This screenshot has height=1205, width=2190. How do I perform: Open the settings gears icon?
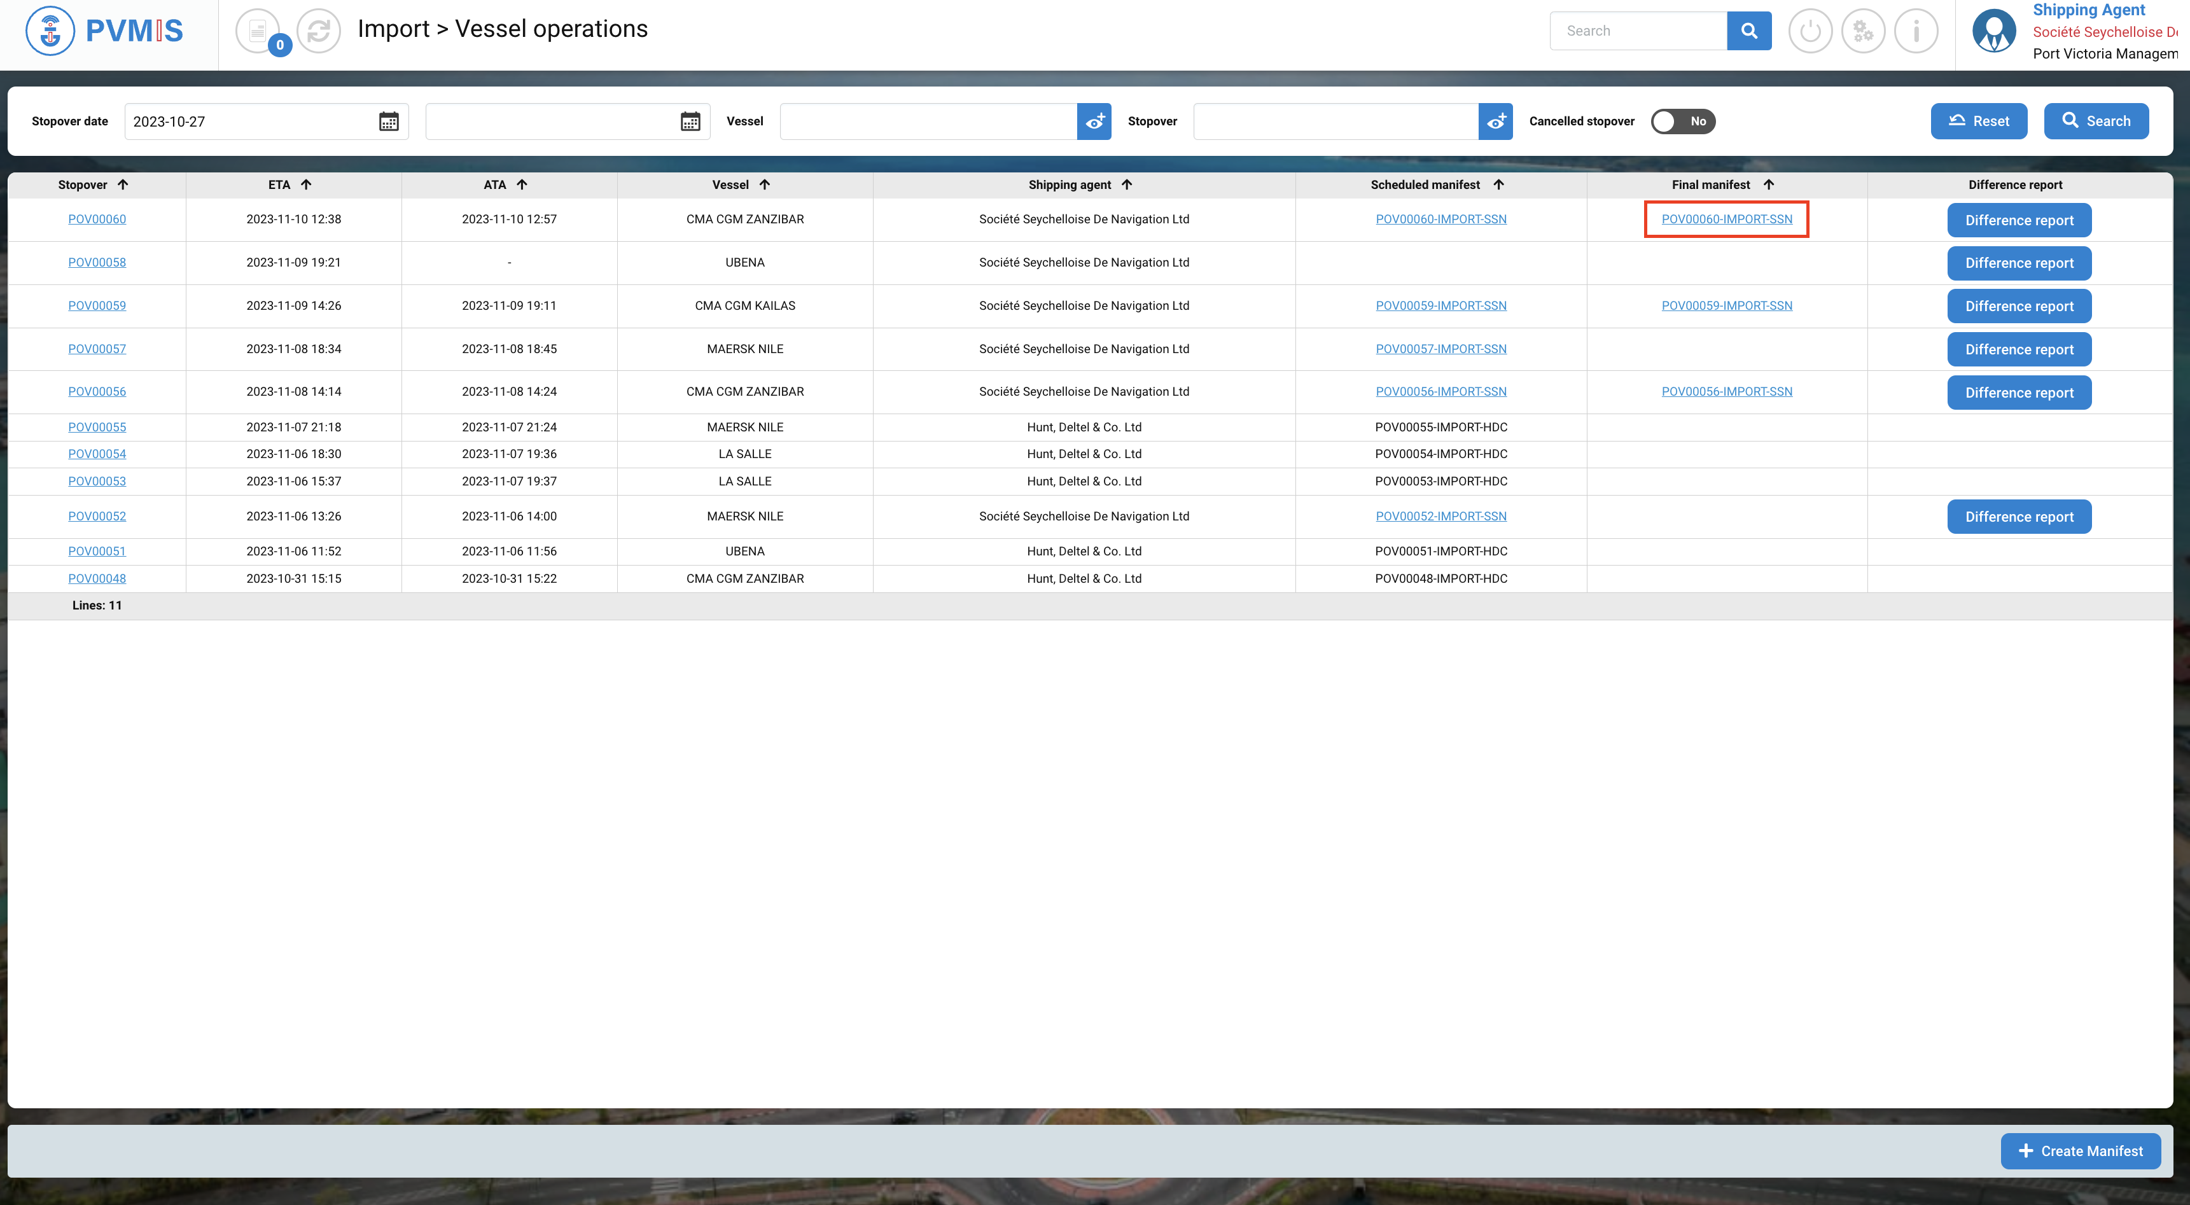[1863, 31]
